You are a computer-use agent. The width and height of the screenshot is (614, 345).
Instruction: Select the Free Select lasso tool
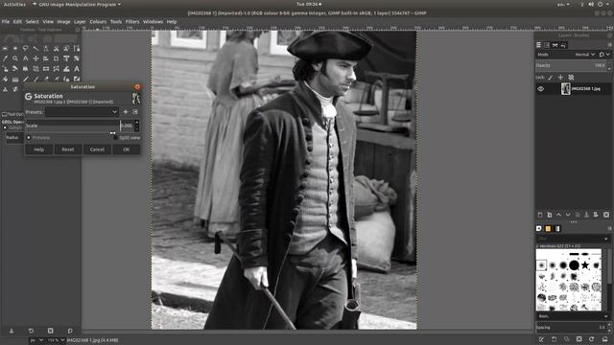click(x=26, y=48)
